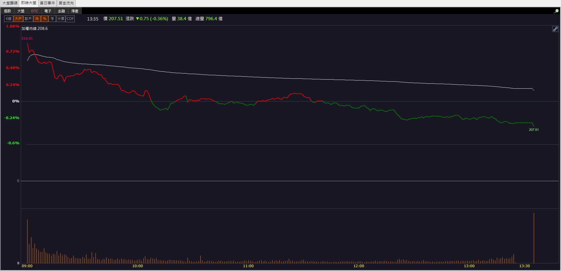Toggle the 大戶 indicator button

tap(18, 19)
